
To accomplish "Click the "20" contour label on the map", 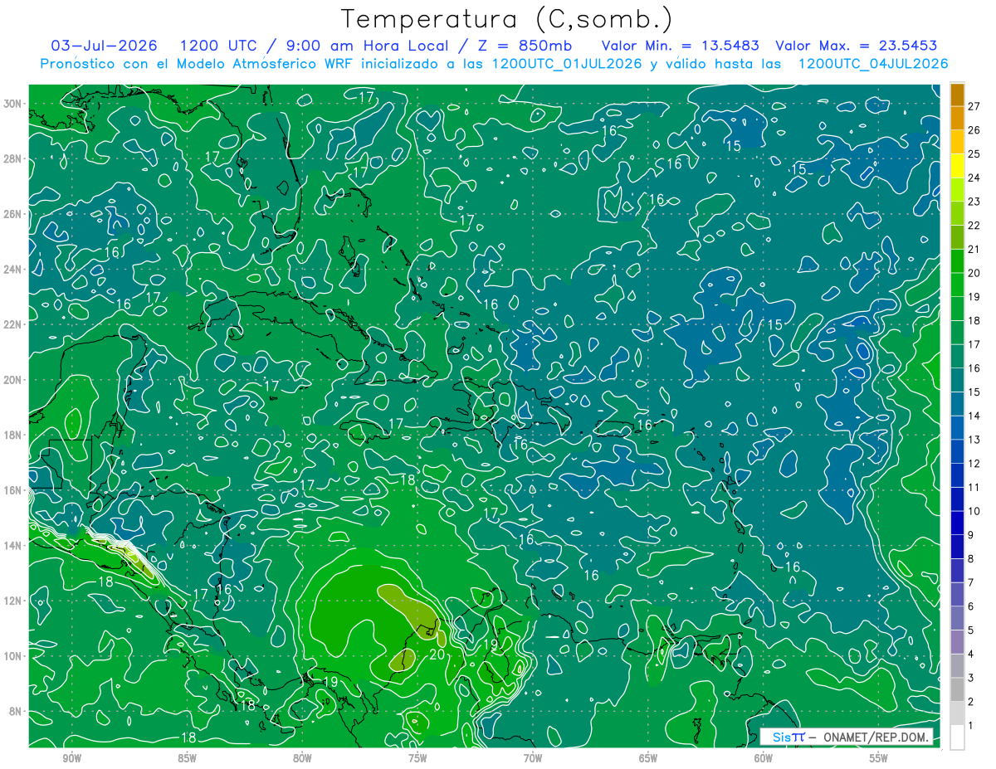I will tap(438, 655).
